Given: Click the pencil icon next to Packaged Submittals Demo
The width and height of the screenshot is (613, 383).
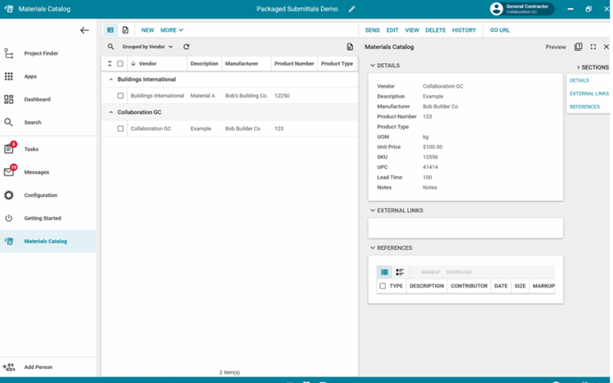Looking at the screenshot, I should coord(352,9).
